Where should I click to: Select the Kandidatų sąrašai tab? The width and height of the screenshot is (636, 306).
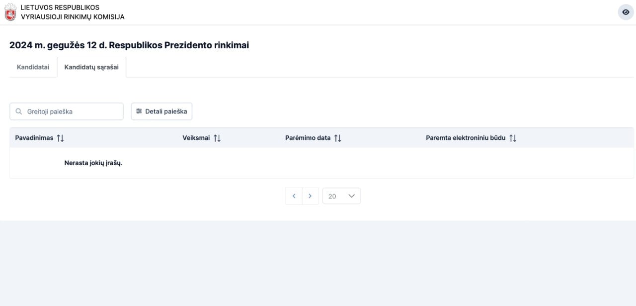pyautogui.click(x=91, y=67)
